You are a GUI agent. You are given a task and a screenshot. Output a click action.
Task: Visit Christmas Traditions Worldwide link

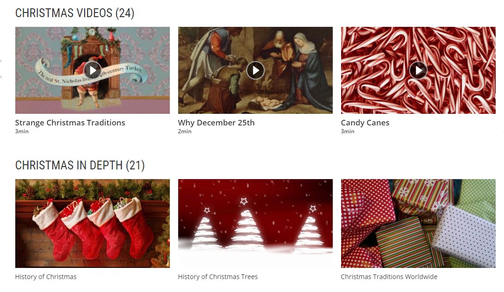coord(389,277)
